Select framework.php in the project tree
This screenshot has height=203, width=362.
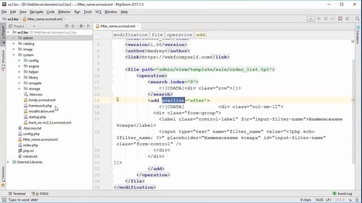[x=40, y=105]
